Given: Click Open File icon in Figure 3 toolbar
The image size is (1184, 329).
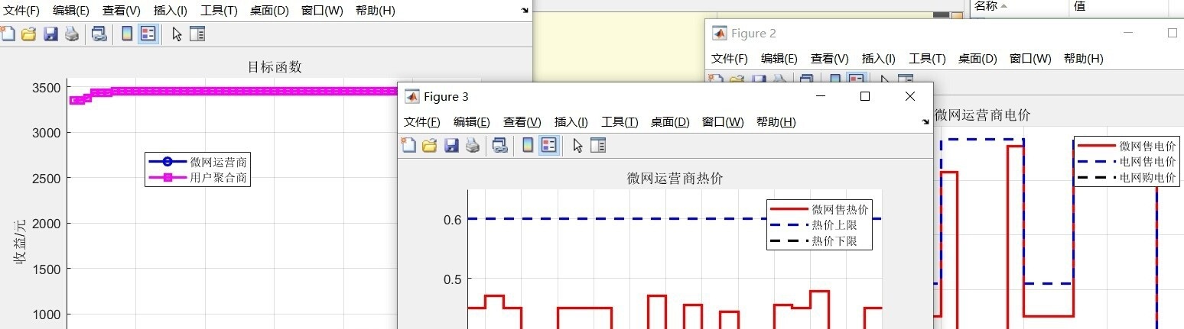Looking at the screenshot, I should pos(430,145).
